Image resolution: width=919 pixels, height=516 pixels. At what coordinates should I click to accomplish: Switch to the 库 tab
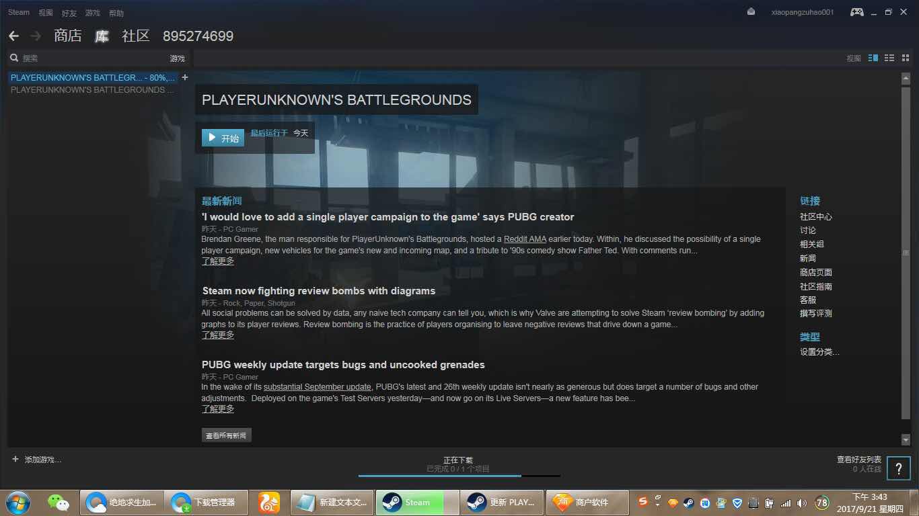coord(102,36)
